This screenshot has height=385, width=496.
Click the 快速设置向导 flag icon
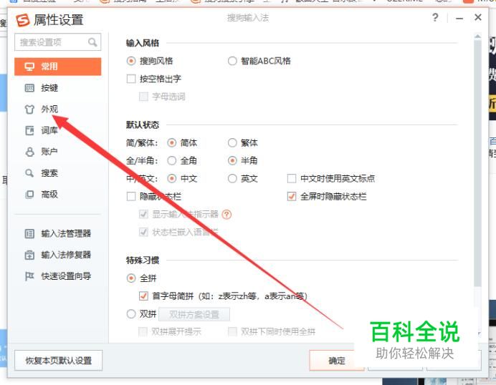pos(29,276)
